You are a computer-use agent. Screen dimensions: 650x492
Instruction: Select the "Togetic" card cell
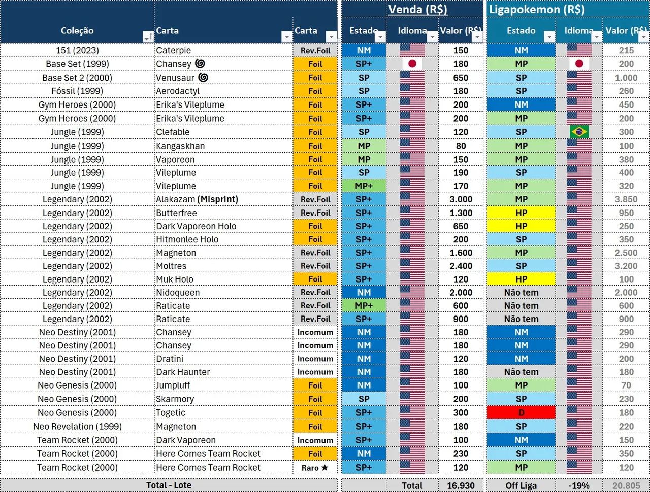pyautogui.click(x=223, y=413)
